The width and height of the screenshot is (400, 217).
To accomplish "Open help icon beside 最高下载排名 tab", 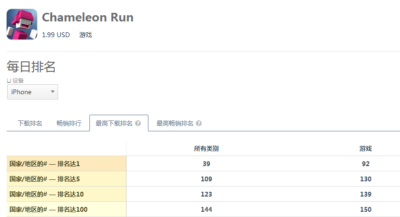I will coord(138,124).
